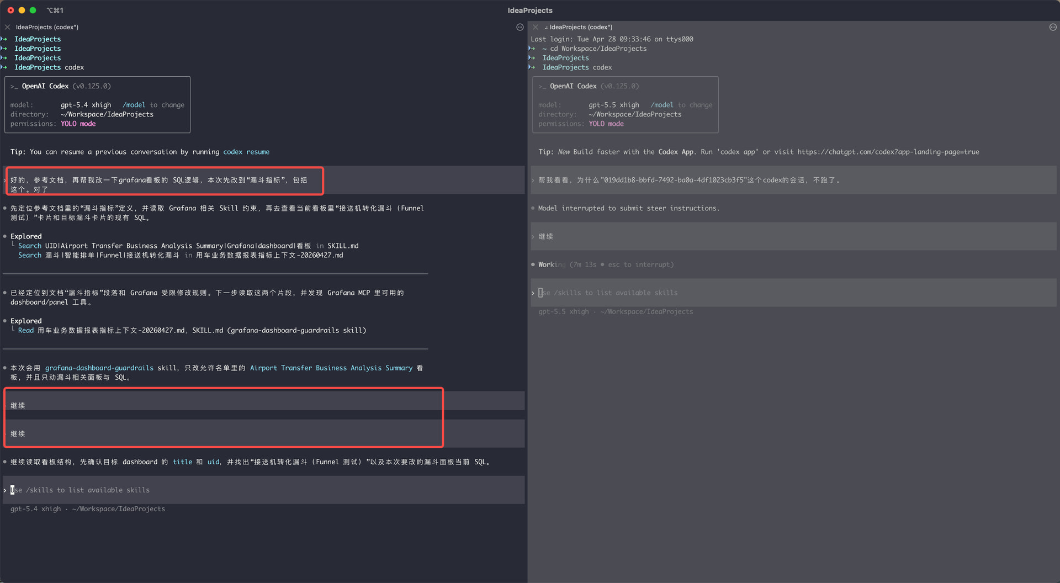Click the 'codex resume' link in the tip

[x=246, y=152]
